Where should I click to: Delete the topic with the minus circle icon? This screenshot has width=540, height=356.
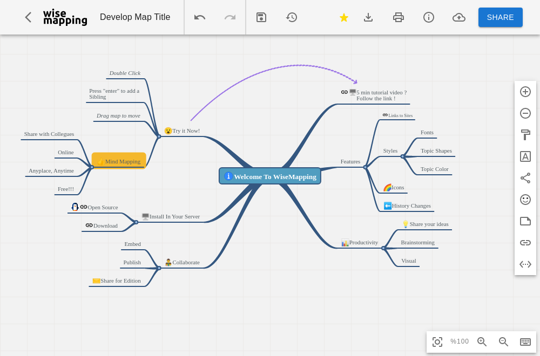click(x=525, y=113)
